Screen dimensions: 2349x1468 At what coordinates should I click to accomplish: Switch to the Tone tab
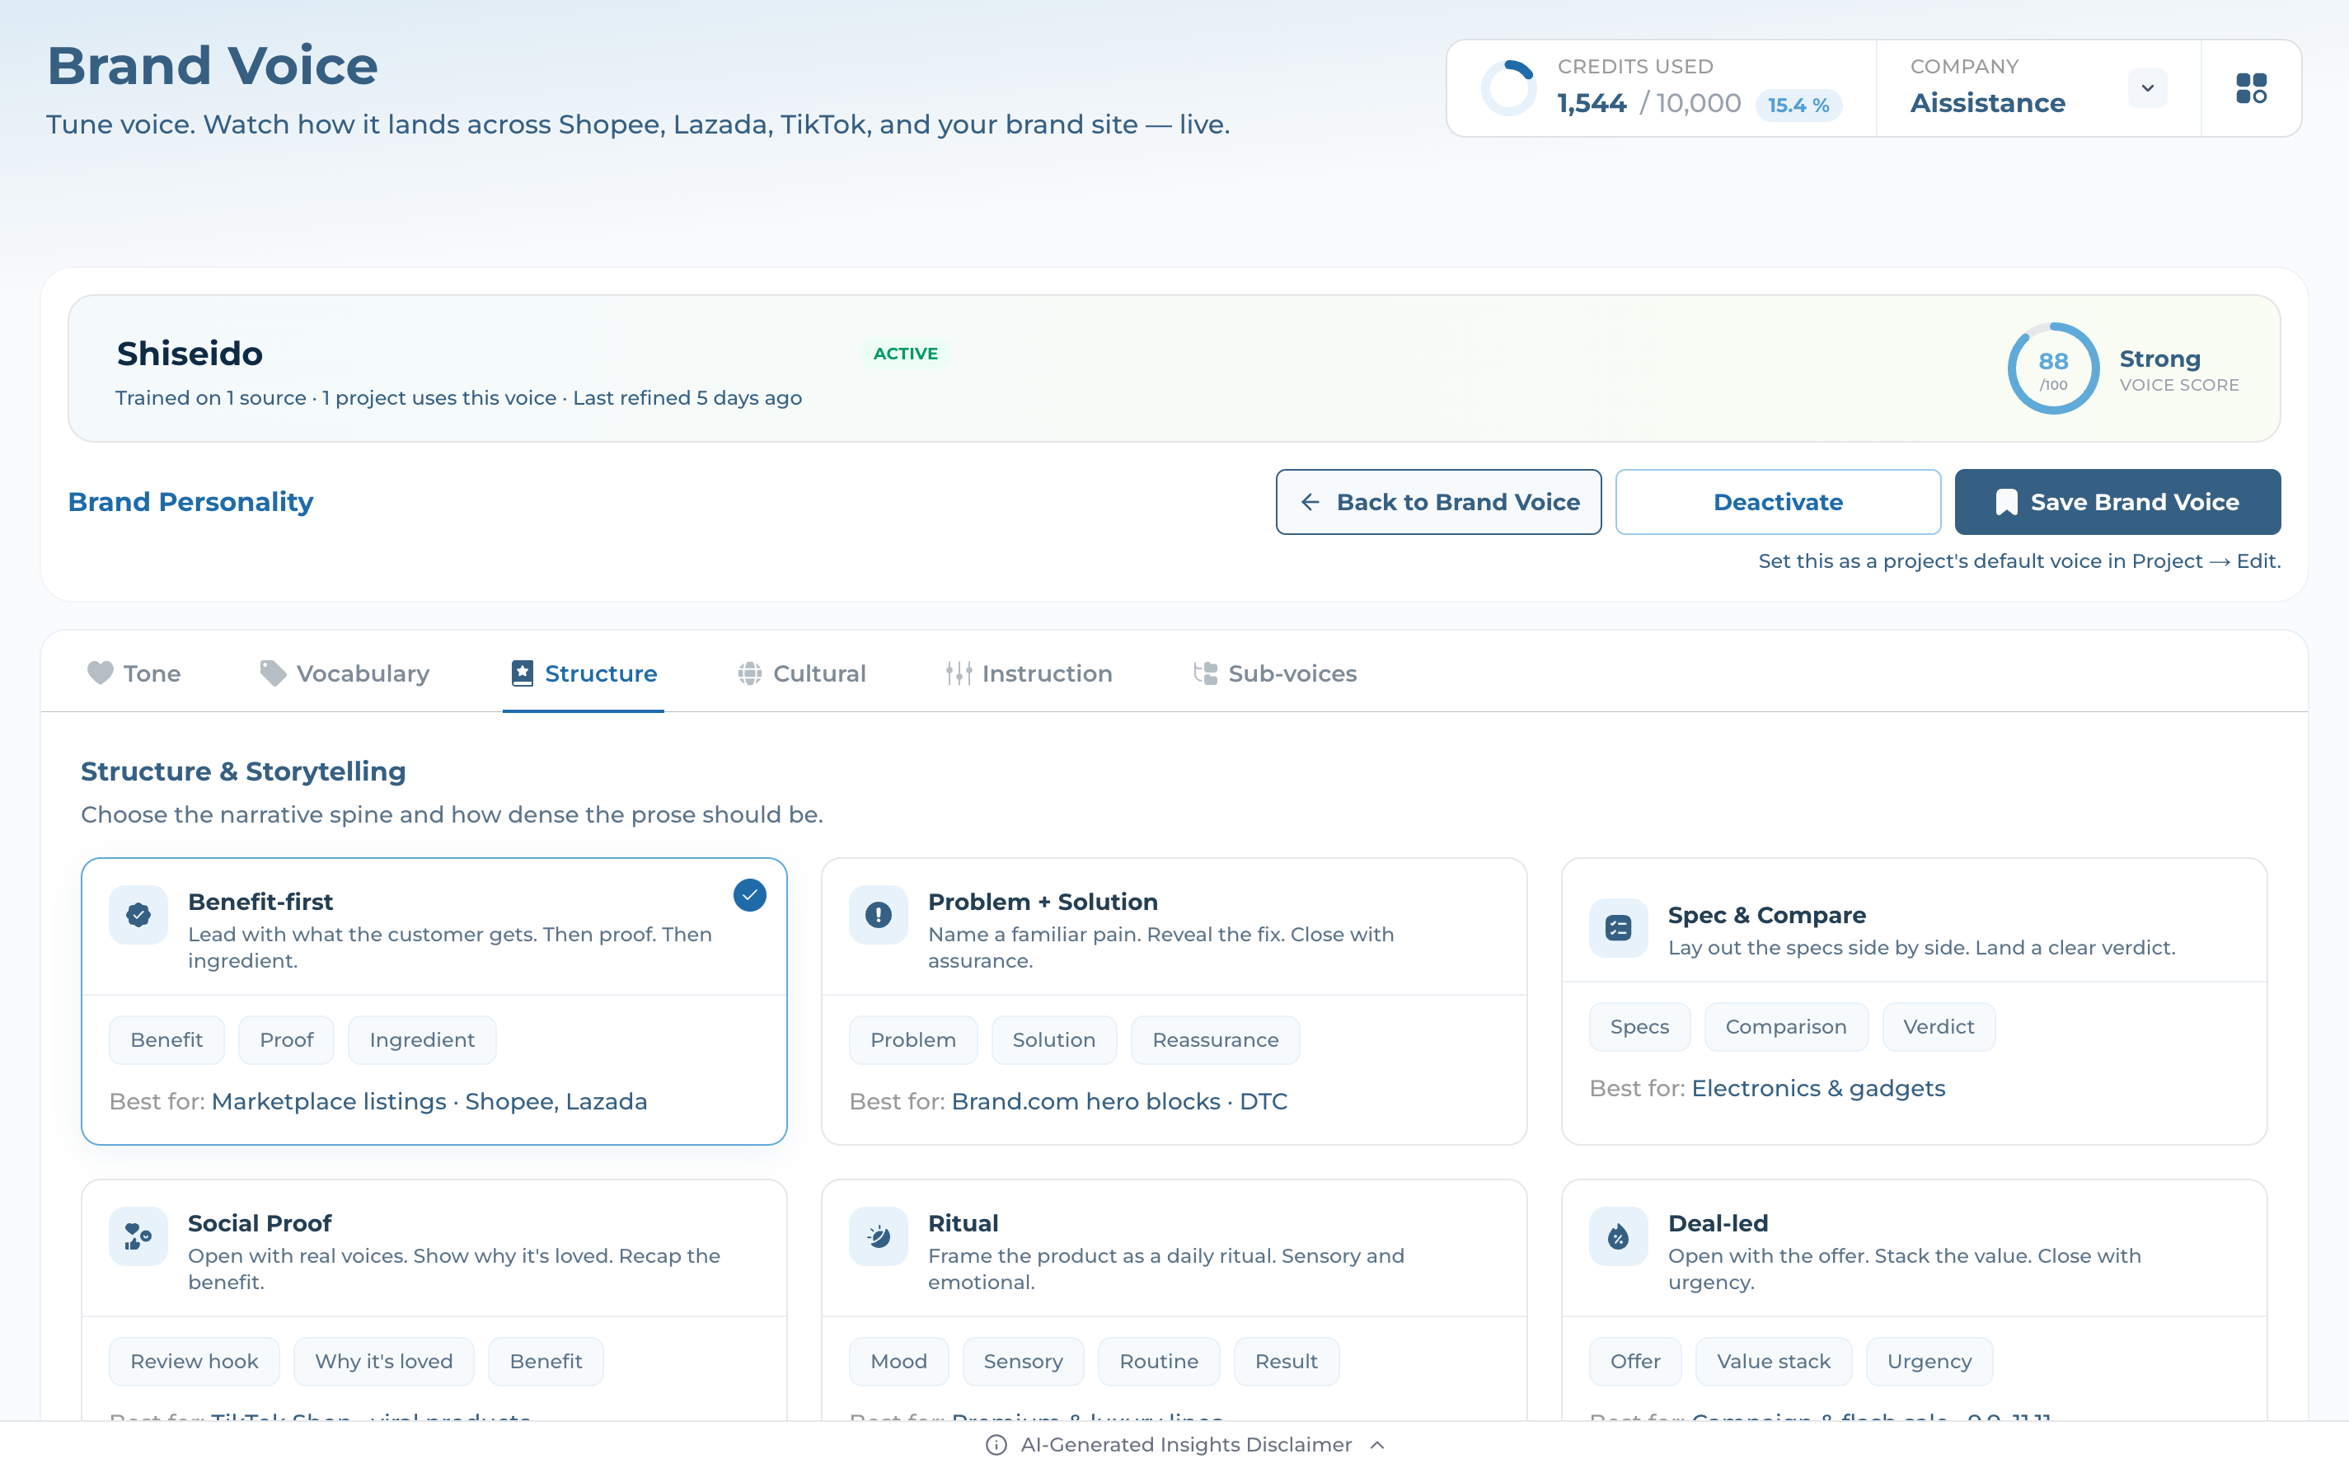coord(134,673)
